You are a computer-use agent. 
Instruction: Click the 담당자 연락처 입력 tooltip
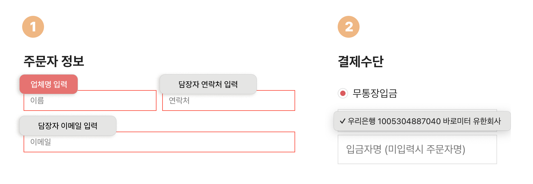tap(208, 84)
